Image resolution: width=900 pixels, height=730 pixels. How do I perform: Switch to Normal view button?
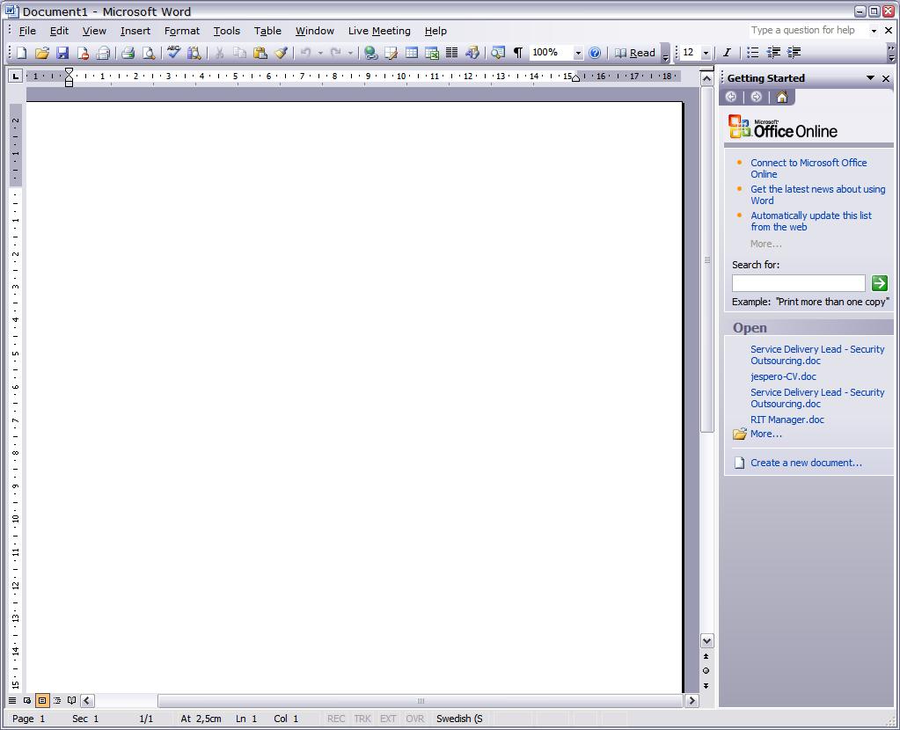[x=12, y=700]
